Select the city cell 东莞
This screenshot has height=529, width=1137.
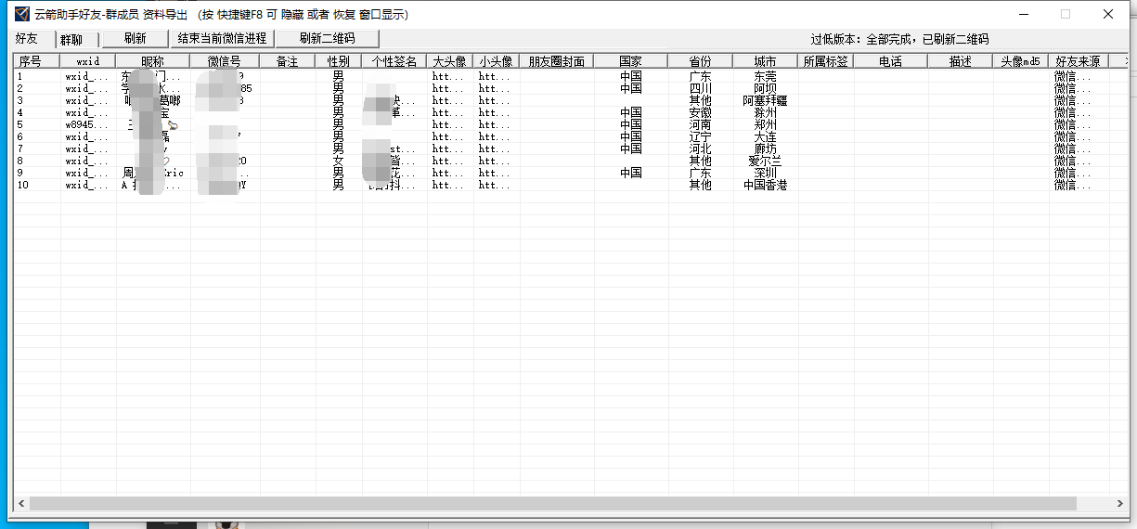(x=766, y=76)
